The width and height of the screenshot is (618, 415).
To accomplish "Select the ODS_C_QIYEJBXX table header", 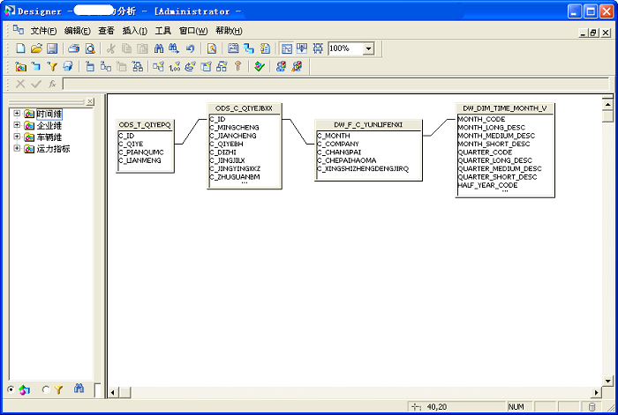I will coord(244,108).
